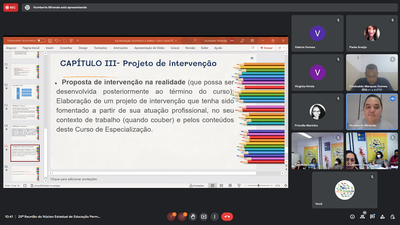400x225 pixels.
Task: Click the Gravar record button
Action: [x=267, y=48]
